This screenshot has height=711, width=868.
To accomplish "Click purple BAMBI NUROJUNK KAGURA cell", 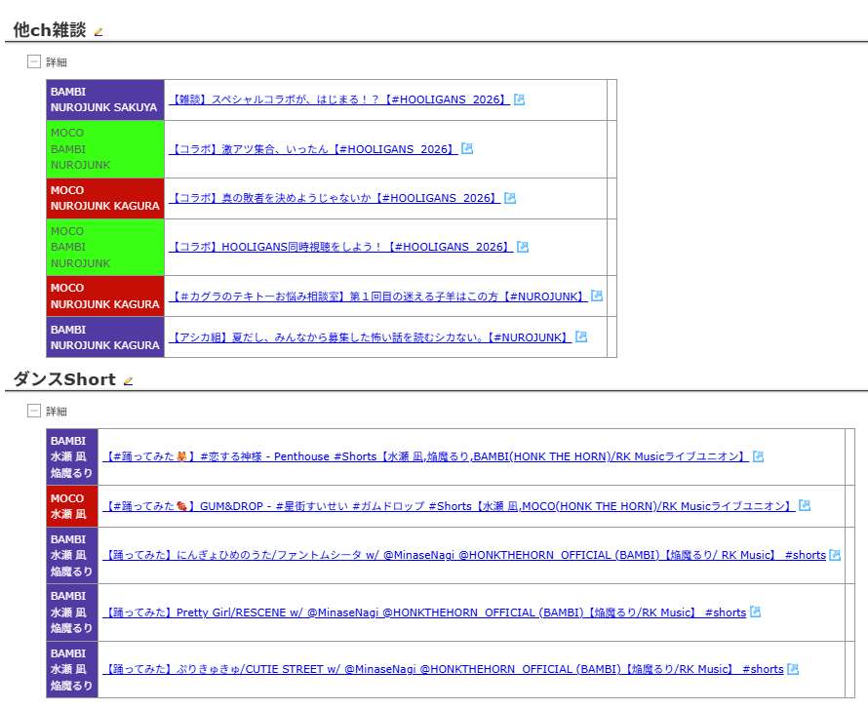I will point(105,337).
